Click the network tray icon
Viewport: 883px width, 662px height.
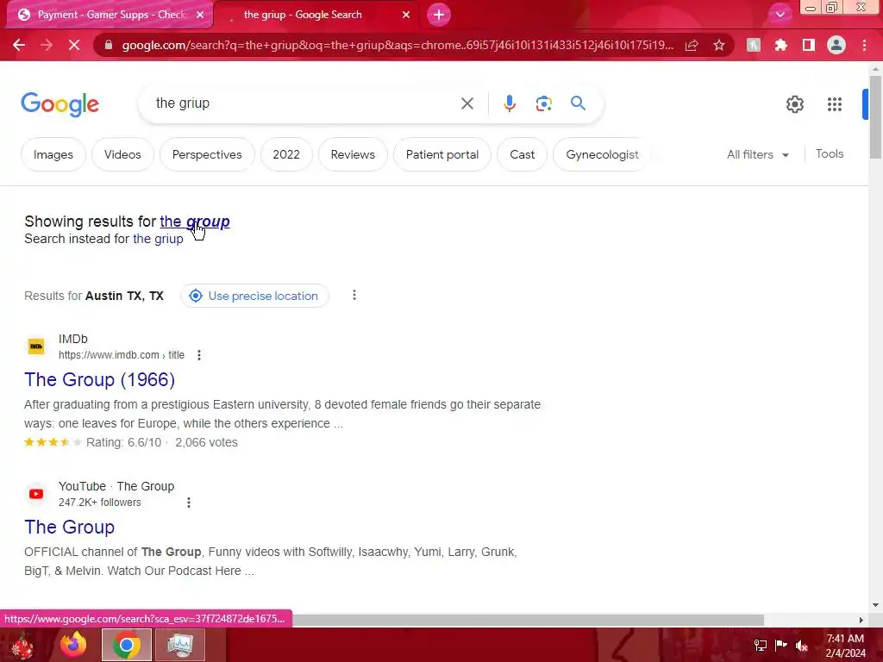click(x=760, y=645)
